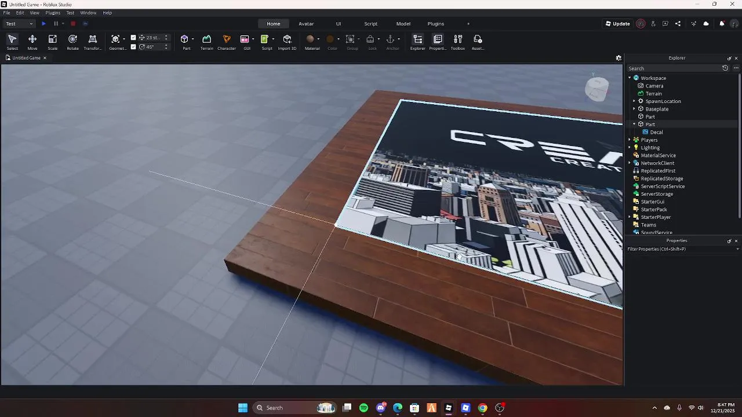The height and width of the screenshot is (417, 742).
Task: Click the GUI insert icon
Action: click(x=245, y=39)
